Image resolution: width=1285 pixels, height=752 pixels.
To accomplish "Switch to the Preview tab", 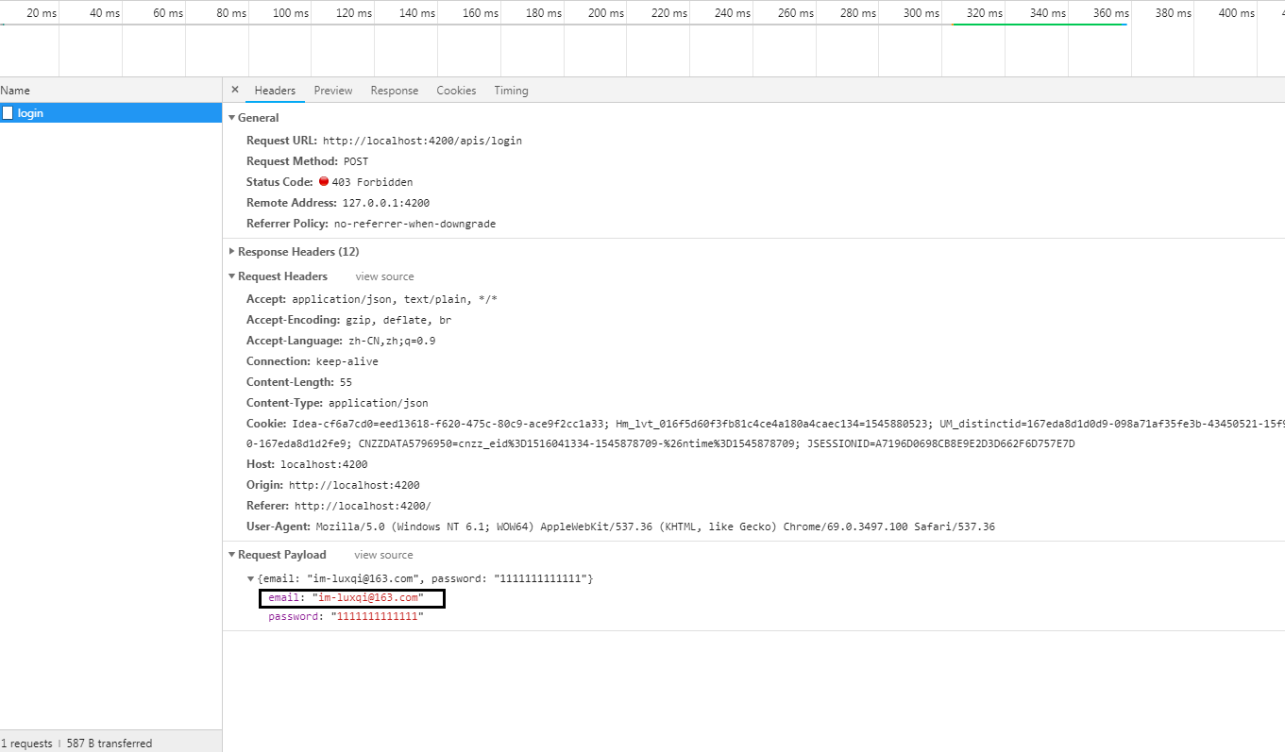I will [332, 90].
